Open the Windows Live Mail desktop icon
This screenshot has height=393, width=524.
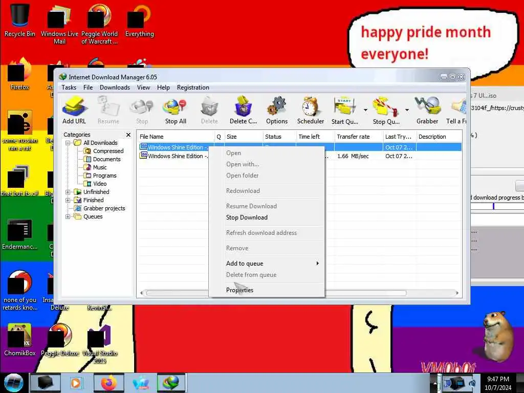pos(59,24)
